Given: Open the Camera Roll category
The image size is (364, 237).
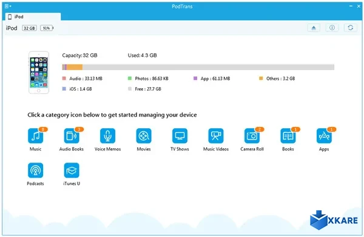Looking at the screenshot, I should [252, 136].
